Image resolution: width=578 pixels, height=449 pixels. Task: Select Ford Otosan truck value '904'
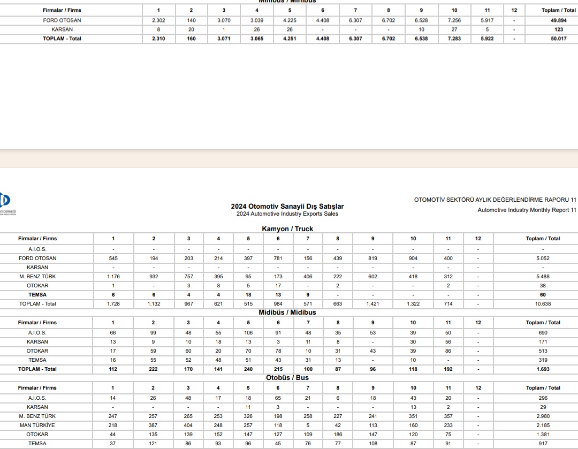(x=413, y=258)
